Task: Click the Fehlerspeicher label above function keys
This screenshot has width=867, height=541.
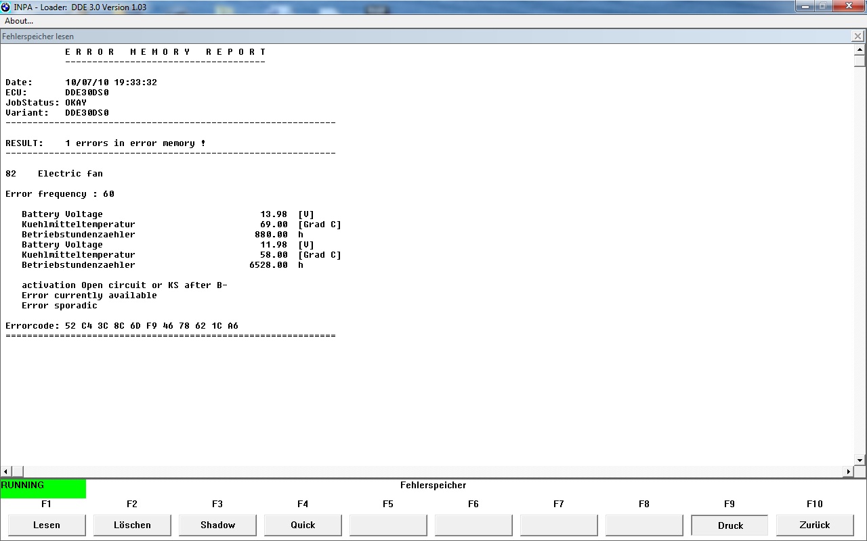Action: click(433, 485)
